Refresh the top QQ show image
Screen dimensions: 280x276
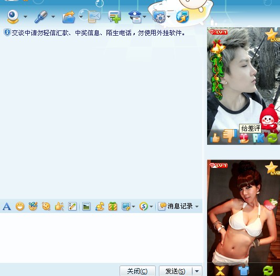click(273, 138)
